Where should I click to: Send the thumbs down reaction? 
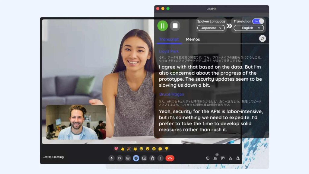pos(167,149)
